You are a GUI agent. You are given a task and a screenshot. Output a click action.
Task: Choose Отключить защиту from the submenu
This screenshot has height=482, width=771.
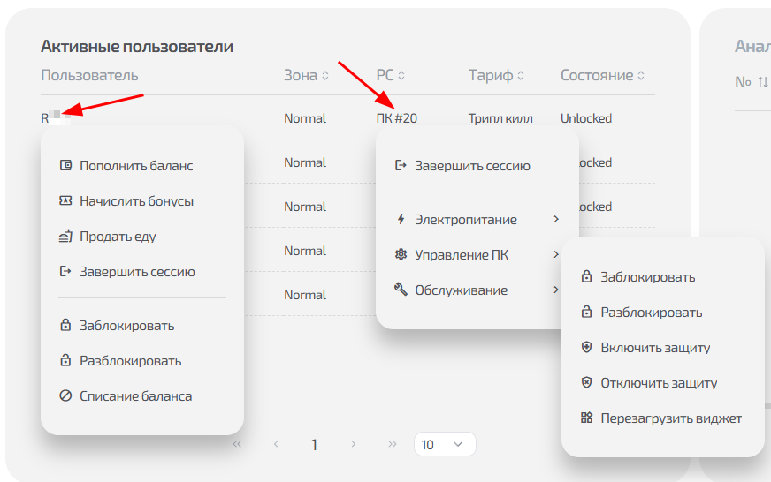(x=659, y=383)
